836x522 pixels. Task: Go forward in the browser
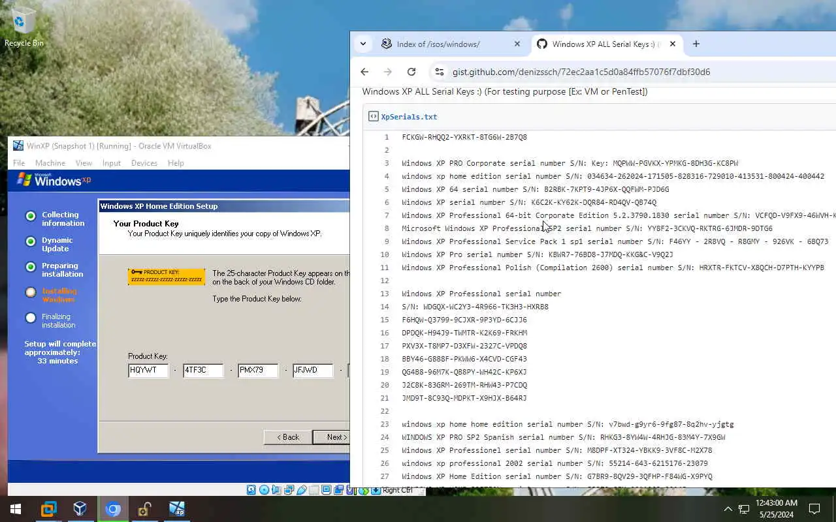coord(388,72)
